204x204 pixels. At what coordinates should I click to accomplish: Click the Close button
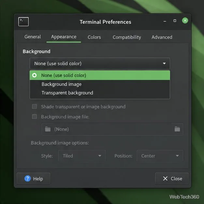172,179
